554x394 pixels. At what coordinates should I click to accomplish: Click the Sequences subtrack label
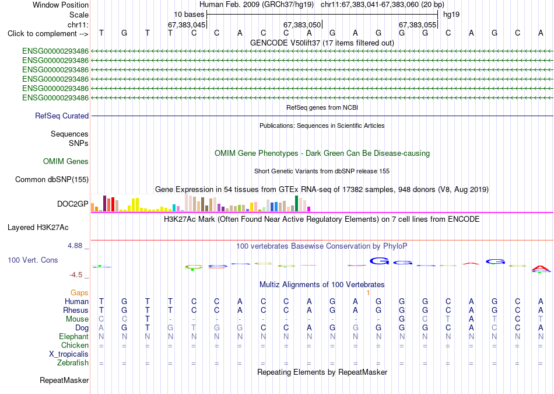(69, 134)
